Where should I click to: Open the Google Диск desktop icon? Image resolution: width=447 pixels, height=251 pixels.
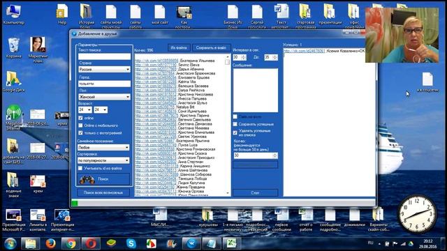(13, 82)
